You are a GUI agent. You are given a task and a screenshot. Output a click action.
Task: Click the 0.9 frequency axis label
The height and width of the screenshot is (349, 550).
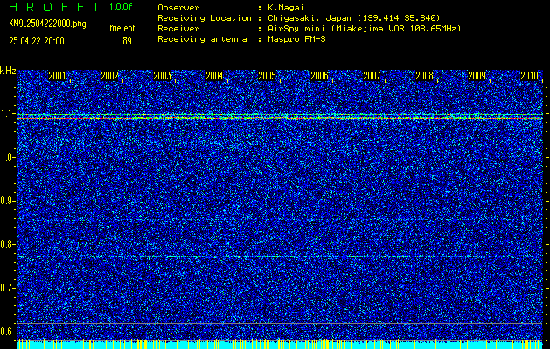tap(7, 201)
